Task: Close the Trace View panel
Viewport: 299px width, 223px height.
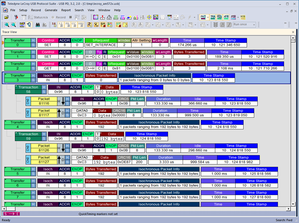Action: pos(293,32)
